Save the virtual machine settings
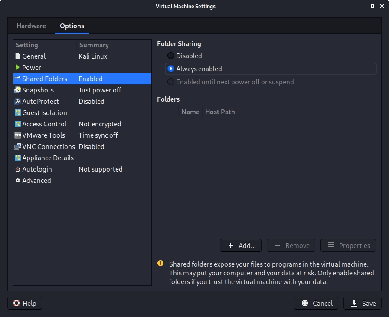389x317 pixels. (363, 304)
